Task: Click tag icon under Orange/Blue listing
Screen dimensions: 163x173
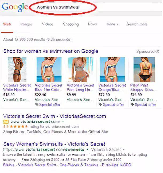Action: click(x=100, y=104)
